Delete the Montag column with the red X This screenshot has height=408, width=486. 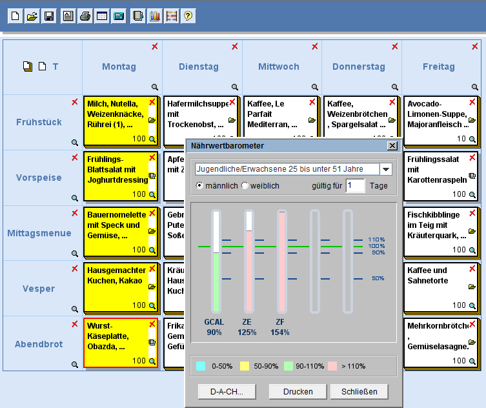click(x=155, y=46)
